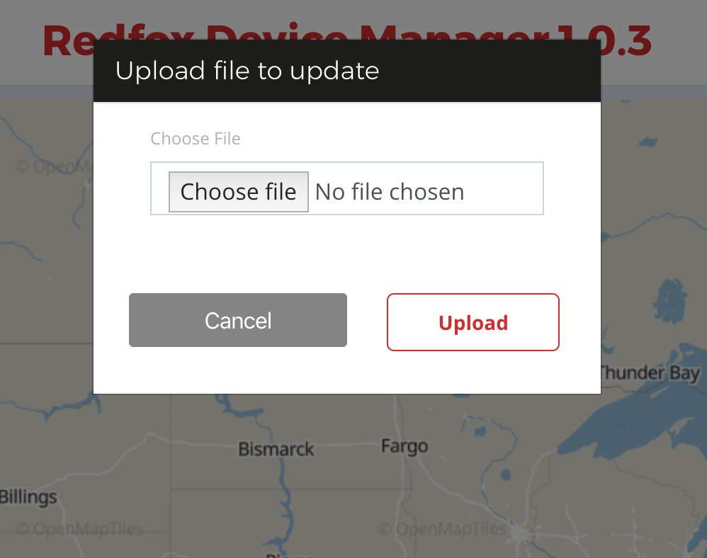The image size is (707, 558).
Task: Click the version number 1.0.3 in title
Action: pos(604,40)
